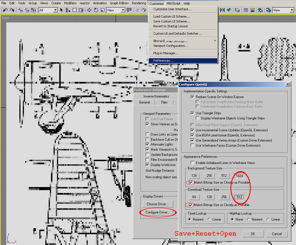Toggle Use BGRA pixel format checkbox
The width and height of the screenshot is (296, 245).
coord(192,135)
